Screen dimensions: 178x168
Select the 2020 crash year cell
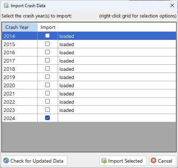[x=20, y=85]
